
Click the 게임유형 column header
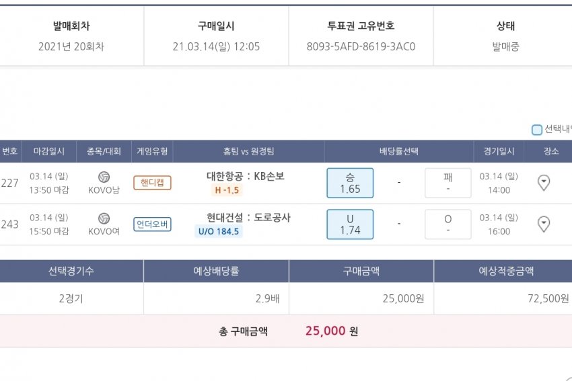(153, 151)
